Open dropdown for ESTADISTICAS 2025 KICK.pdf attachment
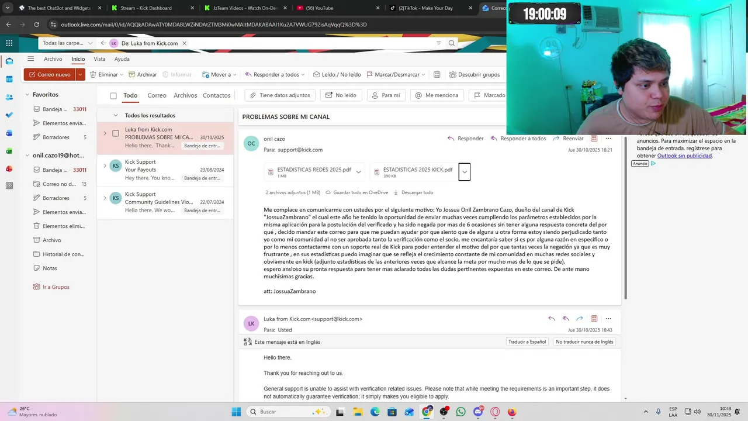The image size is (748, 421). click(x=464, y=171)
